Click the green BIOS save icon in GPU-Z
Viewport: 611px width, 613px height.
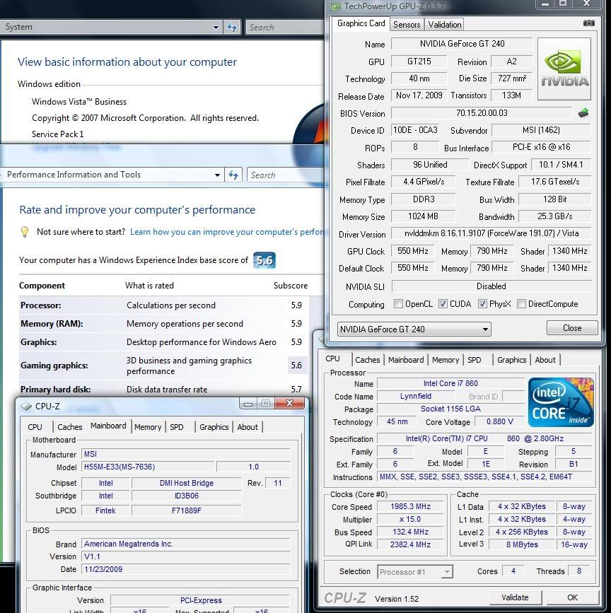(582, 112)
